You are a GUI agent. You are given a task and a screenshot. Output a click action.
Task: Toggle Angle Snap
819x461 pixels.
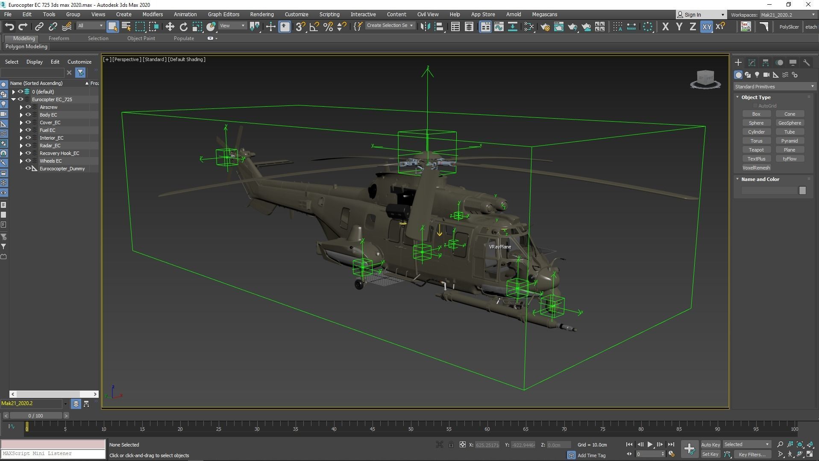(x=314, y=26)
